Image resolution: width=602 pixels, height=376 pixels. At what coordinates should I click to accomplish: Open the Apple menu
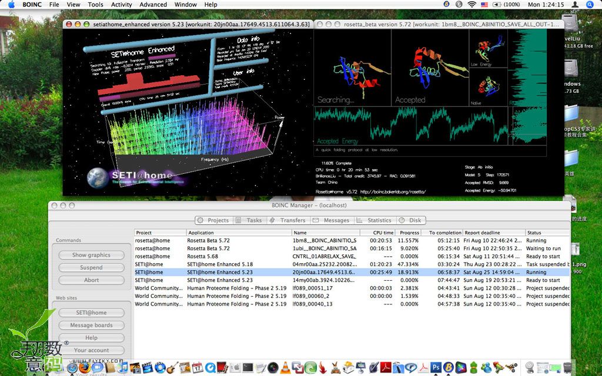coord(11,4)
